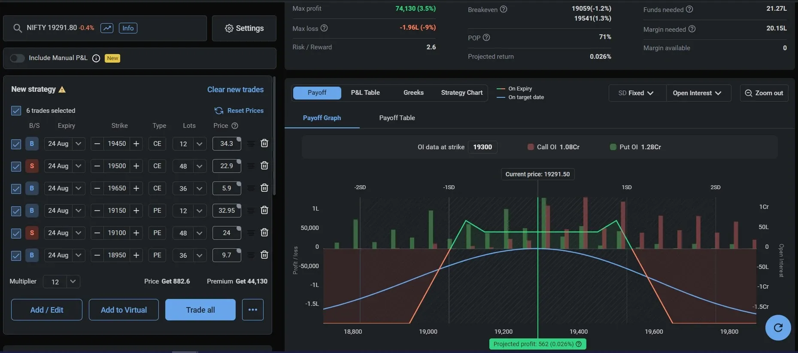Uncheck the 19150 PE trade checkbox

point(16,211)
